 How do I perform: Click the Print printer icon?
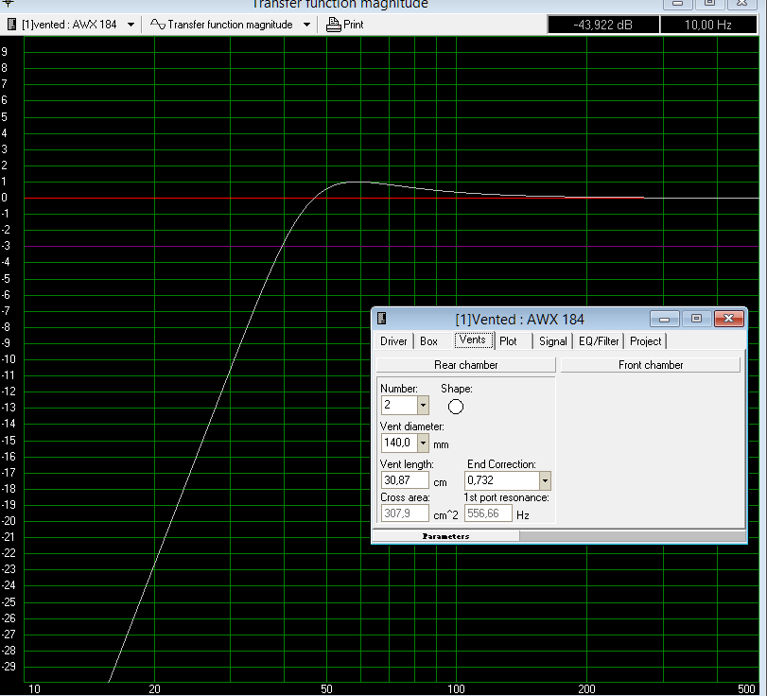click(333, 25)
